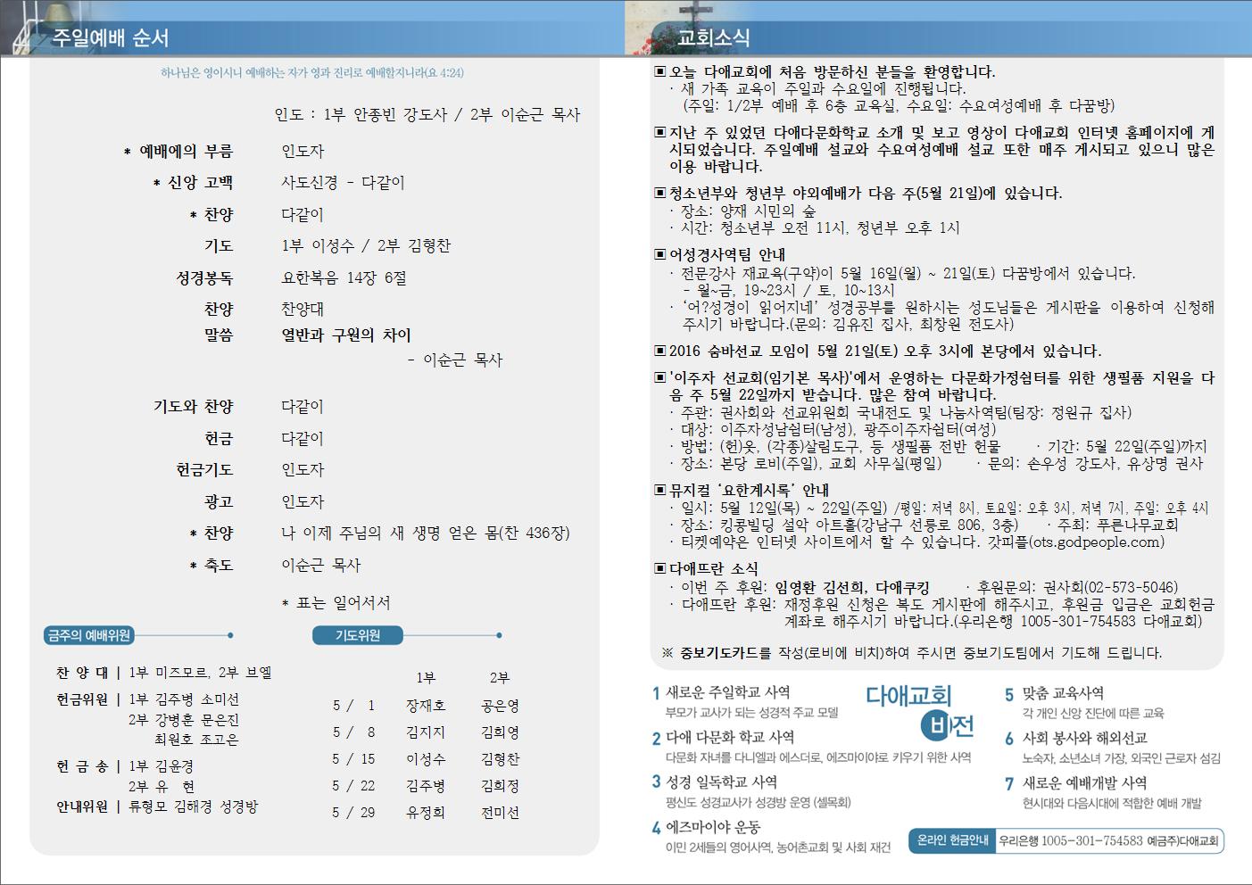The height and width of the screenshot is (885, 1252).
Task: Click the square bullet beside 2016 숨바선교 모임
Action: pyautogui.click(x=660, y=352)
